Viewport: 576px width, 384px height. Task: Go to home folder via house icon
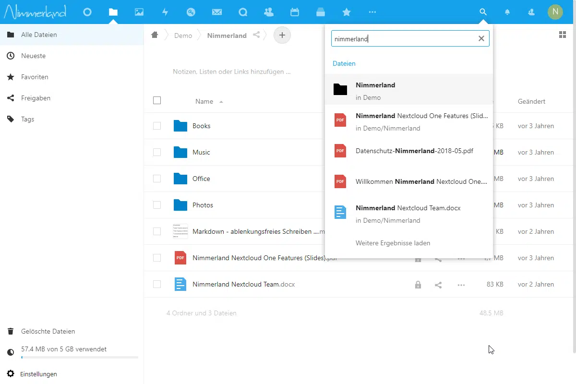point(155,35)
